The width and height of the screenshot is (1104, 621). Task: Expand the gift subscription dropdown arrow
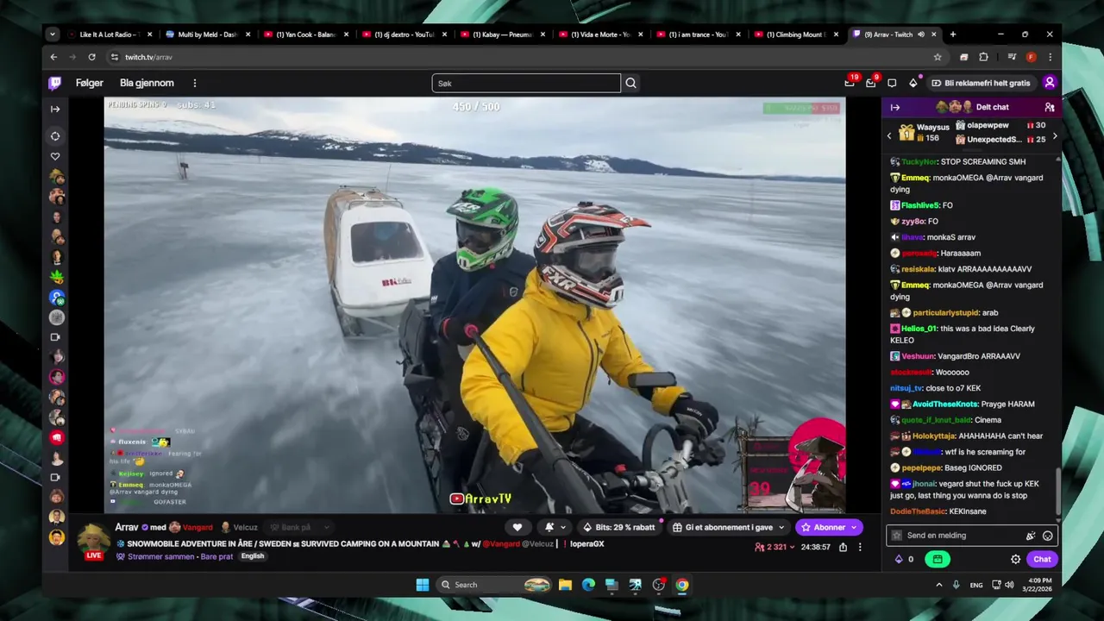tap(781, 527)
